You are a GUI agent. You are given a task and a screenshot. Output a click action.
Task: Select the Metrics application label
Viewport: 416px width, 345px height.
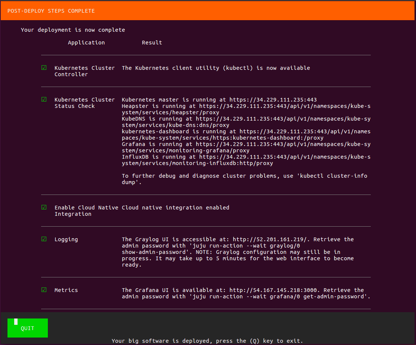66,290
